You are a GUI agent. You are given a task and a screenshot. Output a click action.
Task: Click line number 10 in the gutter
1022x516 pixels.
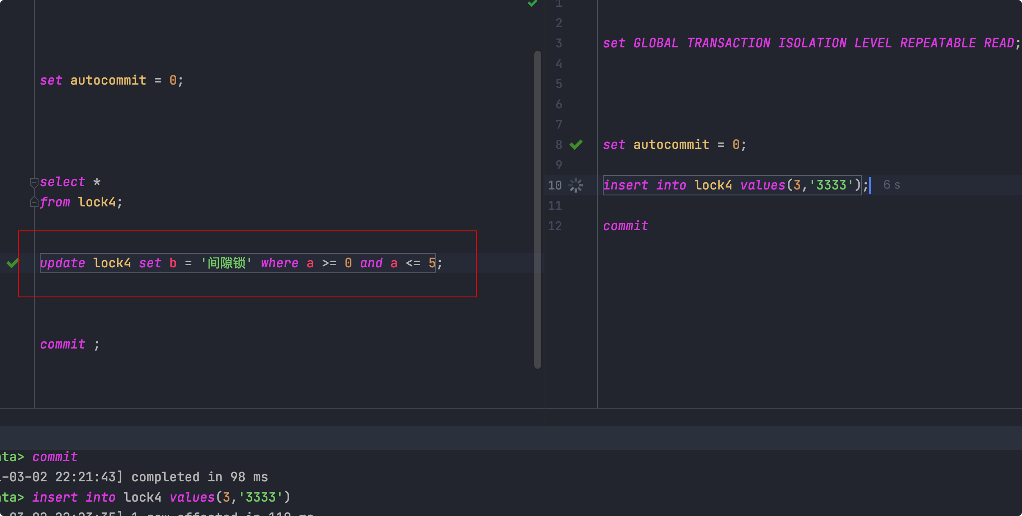point(555,185)
